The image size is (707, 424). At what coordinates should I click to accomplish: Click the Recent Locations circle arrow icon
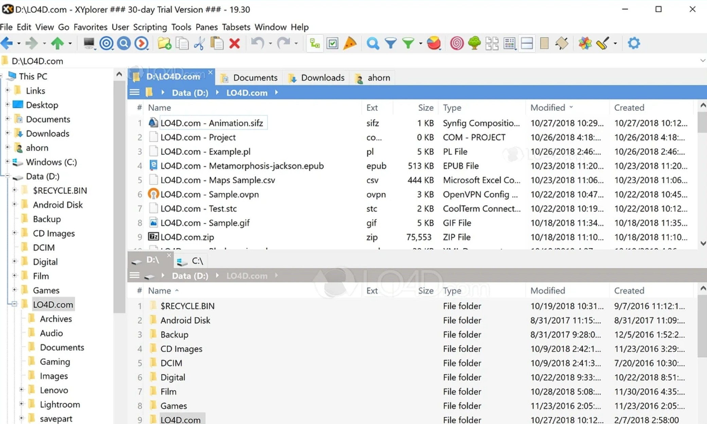[142, 43]
